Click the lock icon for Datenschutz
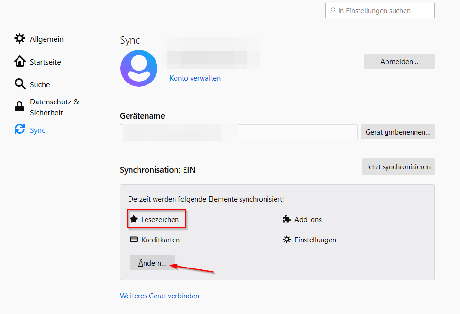Image resolution: width=460 pixels, height=314 pixels. coord(19,107)
